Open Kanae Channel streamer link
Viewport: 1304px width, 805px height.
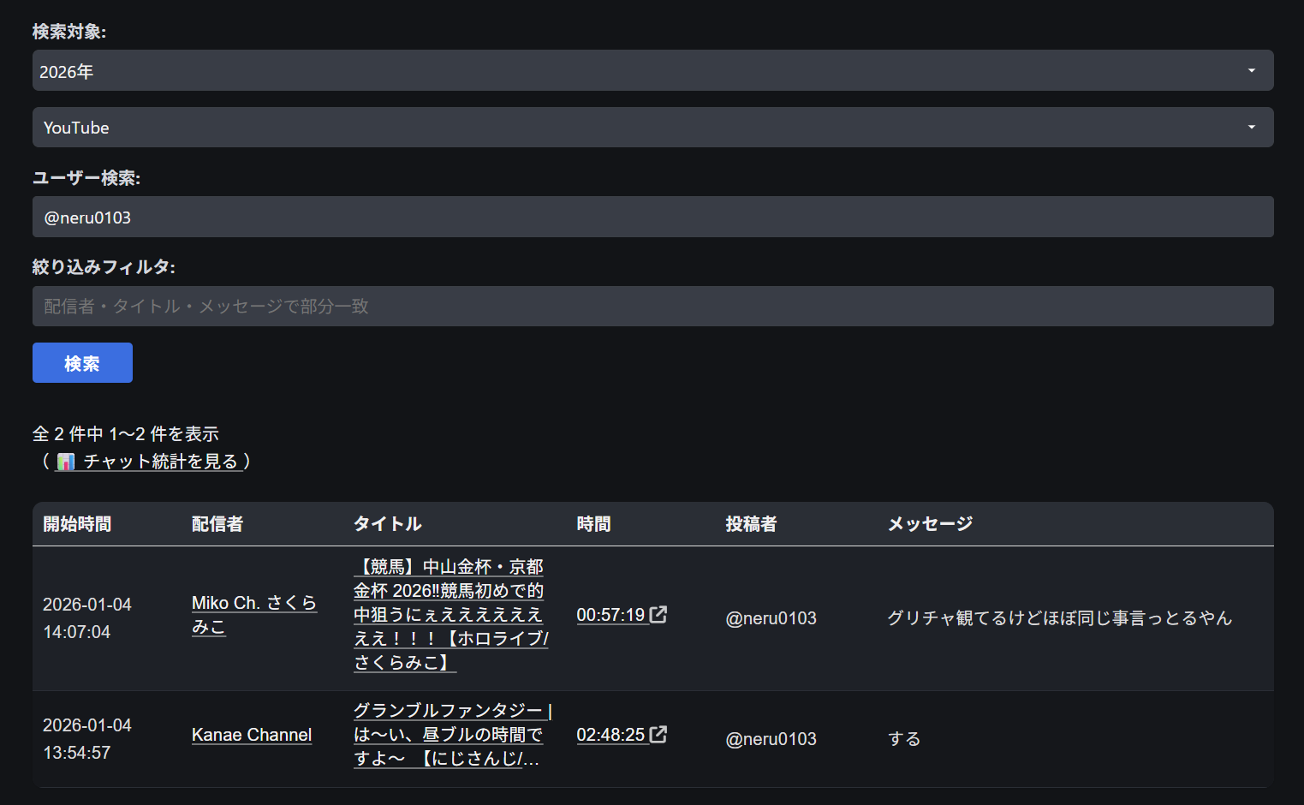[x=251, y=735]
